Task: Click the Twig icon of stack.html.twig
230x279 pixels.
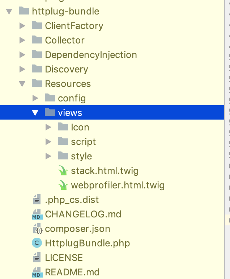Action: pos(63,170)
